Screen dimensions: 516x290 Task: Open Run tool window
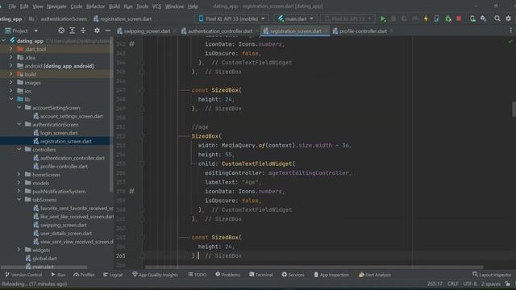(58, 275)
